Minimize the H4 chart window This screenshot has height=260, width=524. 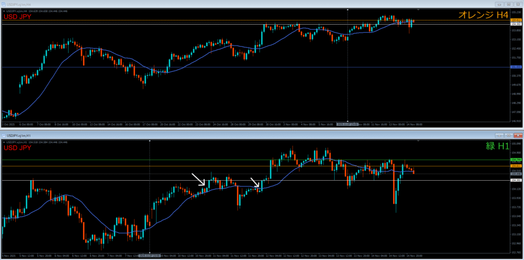pos(500,4)
